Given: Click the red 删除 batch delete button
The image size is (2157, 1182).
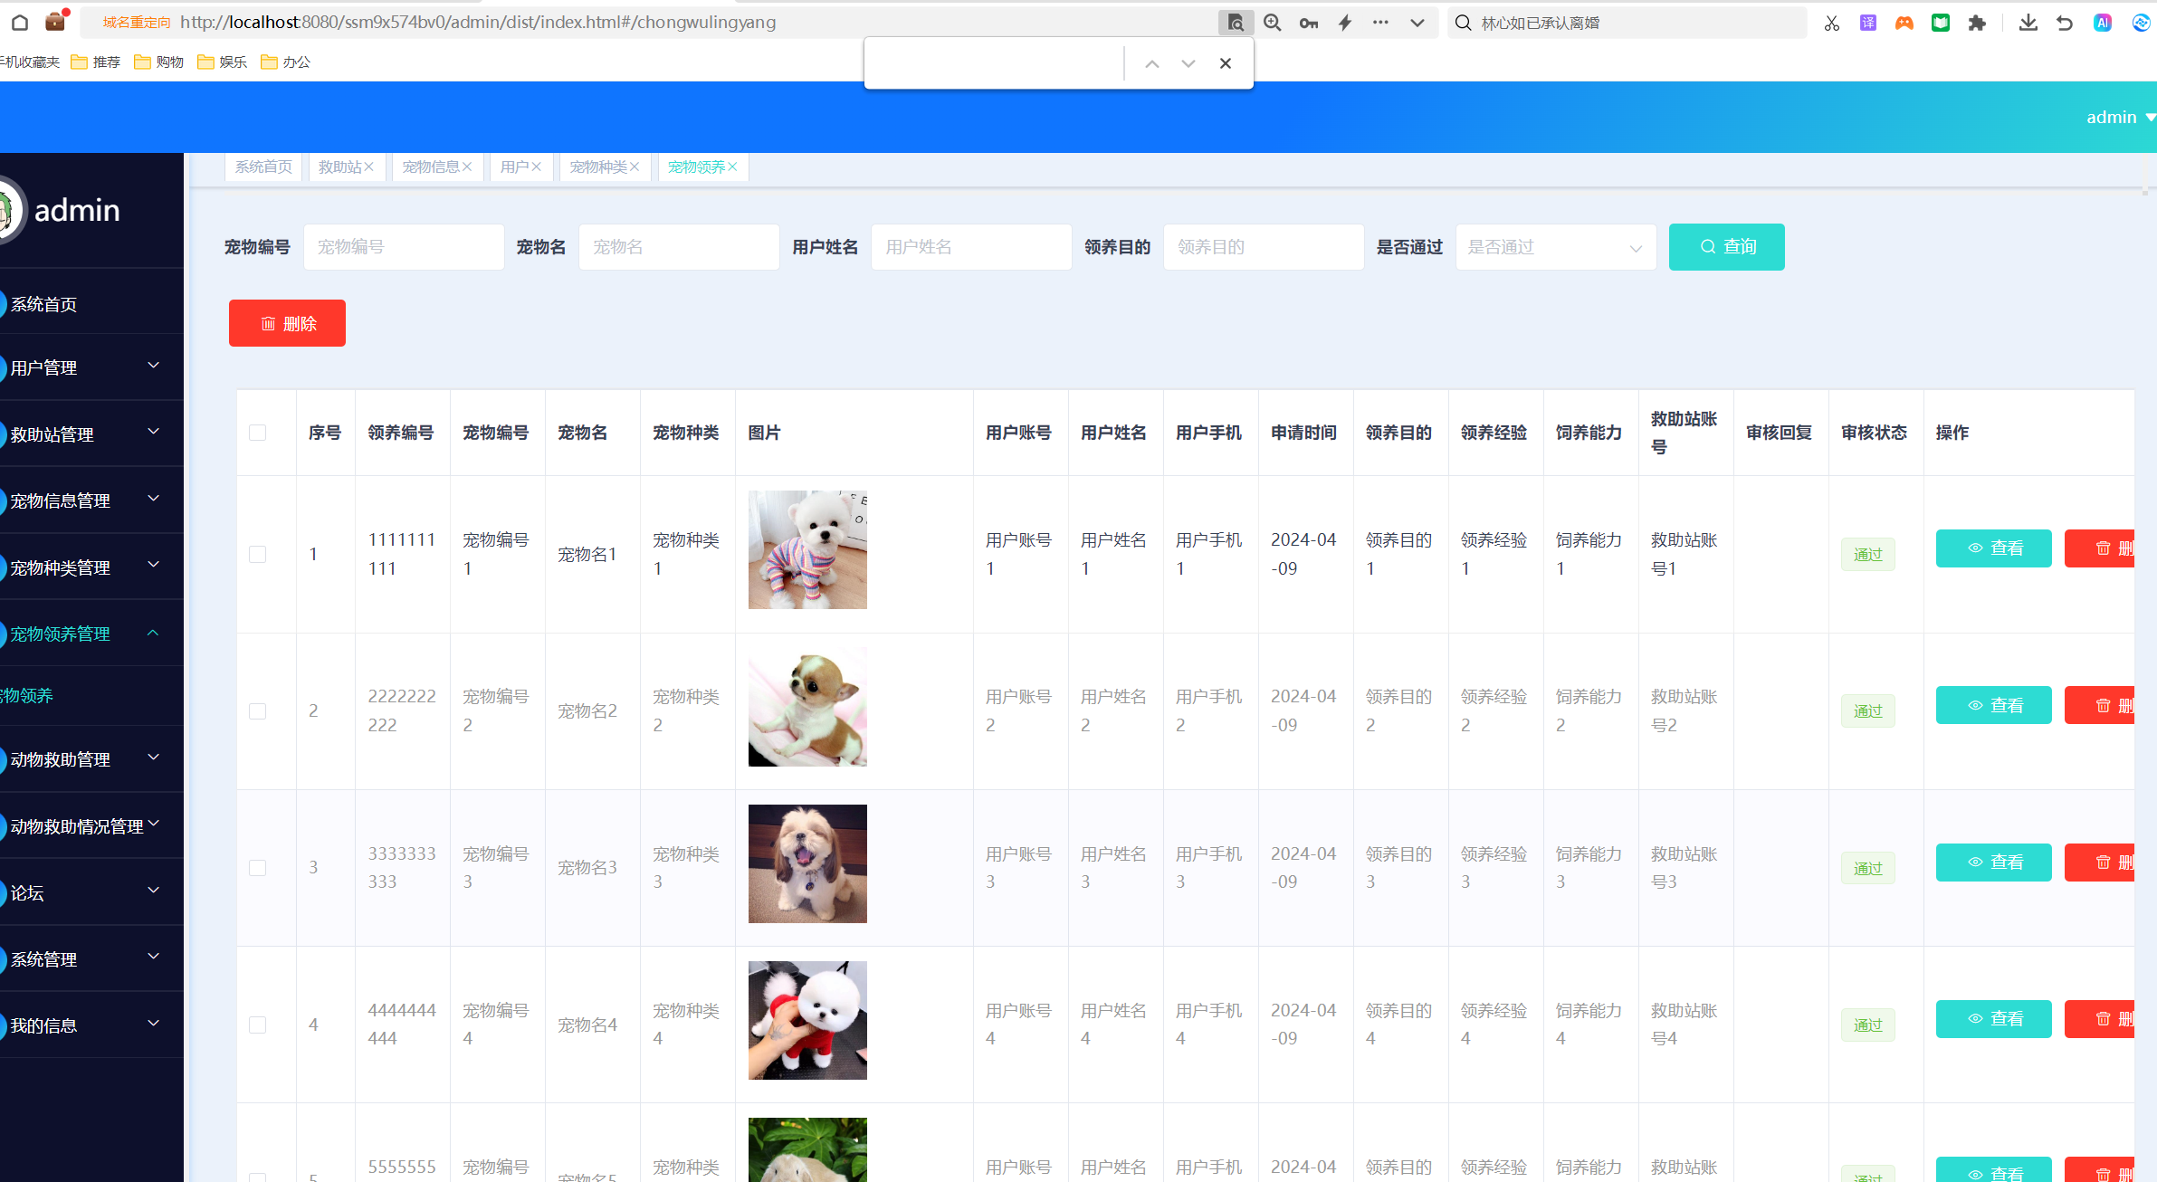Looking at the screenshot, I should click(x=287, y=323).
